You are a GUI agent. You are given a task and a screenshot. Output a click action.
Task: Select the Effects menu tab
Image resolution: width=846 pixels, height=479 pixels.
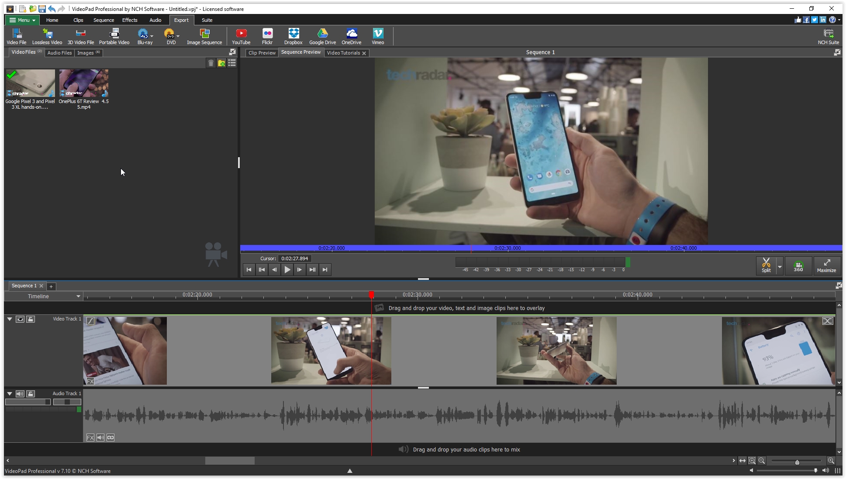tap(129, 19)
